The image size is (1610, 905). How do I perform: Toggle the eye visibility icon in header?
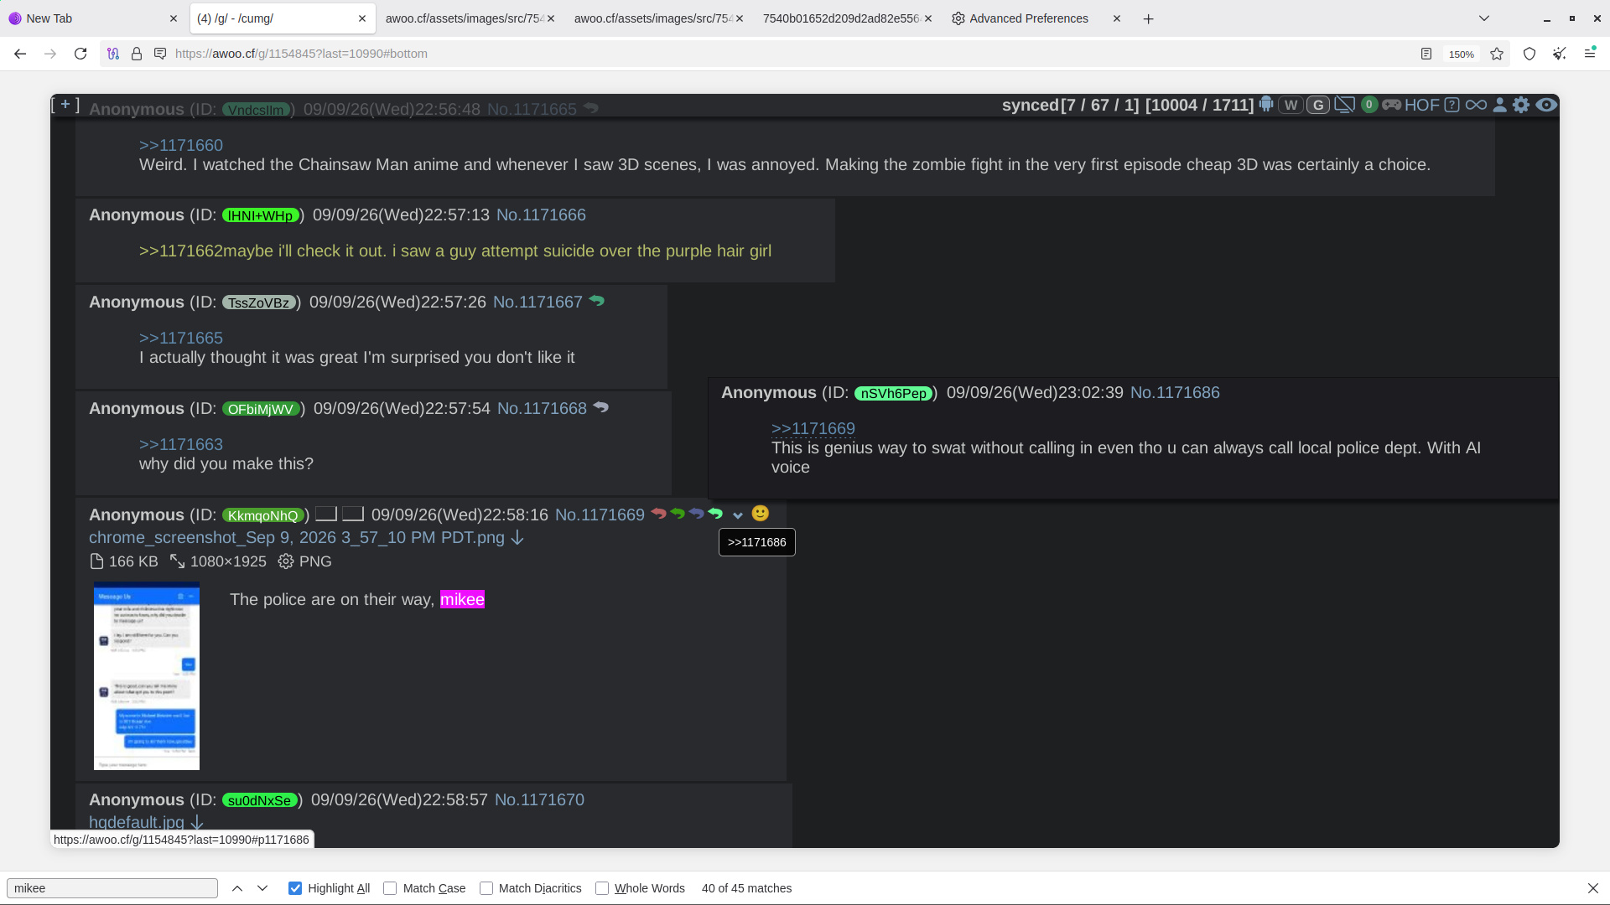click(1546, 105)
